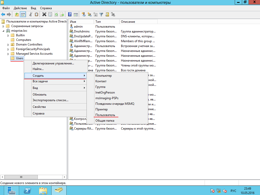Click the Paste clipboard toolbar icon

tap(36, 14)
